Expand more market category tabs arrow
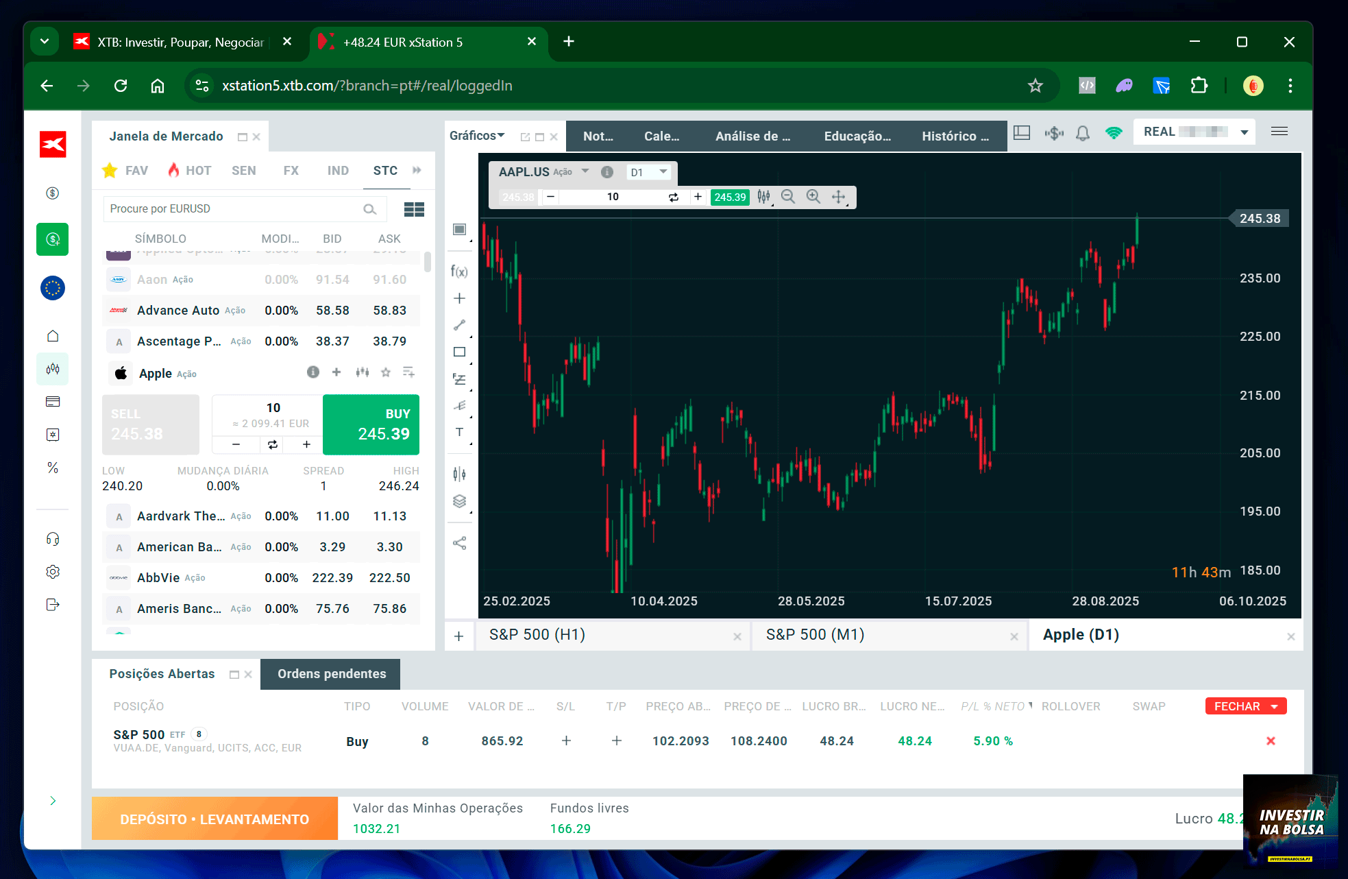 [x=417, y=170]
